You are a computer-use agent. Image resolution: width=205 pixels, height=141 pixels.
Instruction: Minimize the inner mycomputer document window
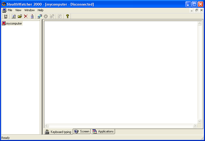click(x=192, y=10)
